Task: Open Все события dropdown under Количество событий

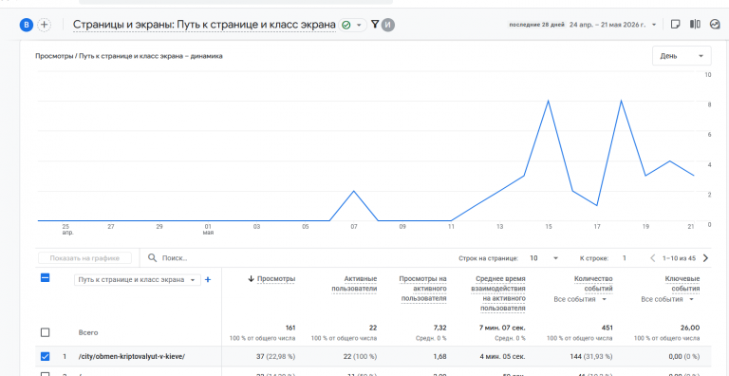Action: (580, 299)
